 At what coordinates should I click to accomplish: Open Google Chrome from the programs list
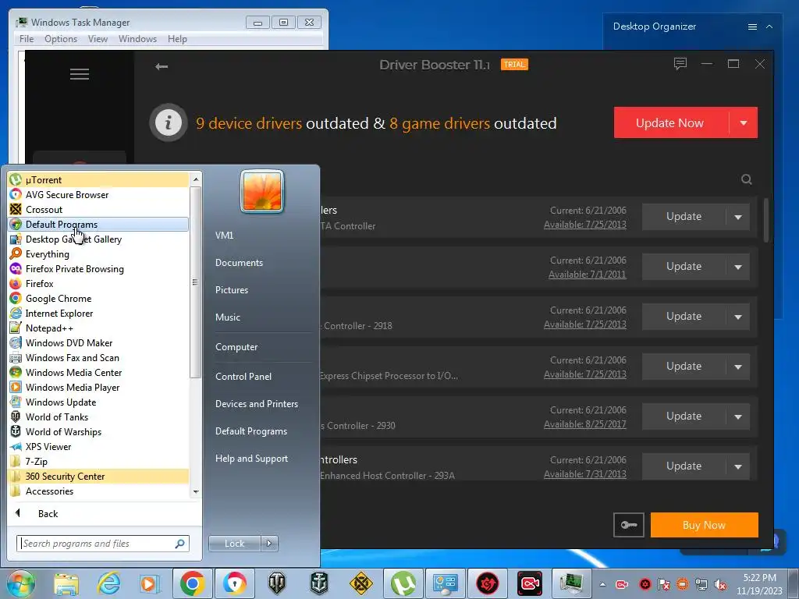(x=98, y=299)
